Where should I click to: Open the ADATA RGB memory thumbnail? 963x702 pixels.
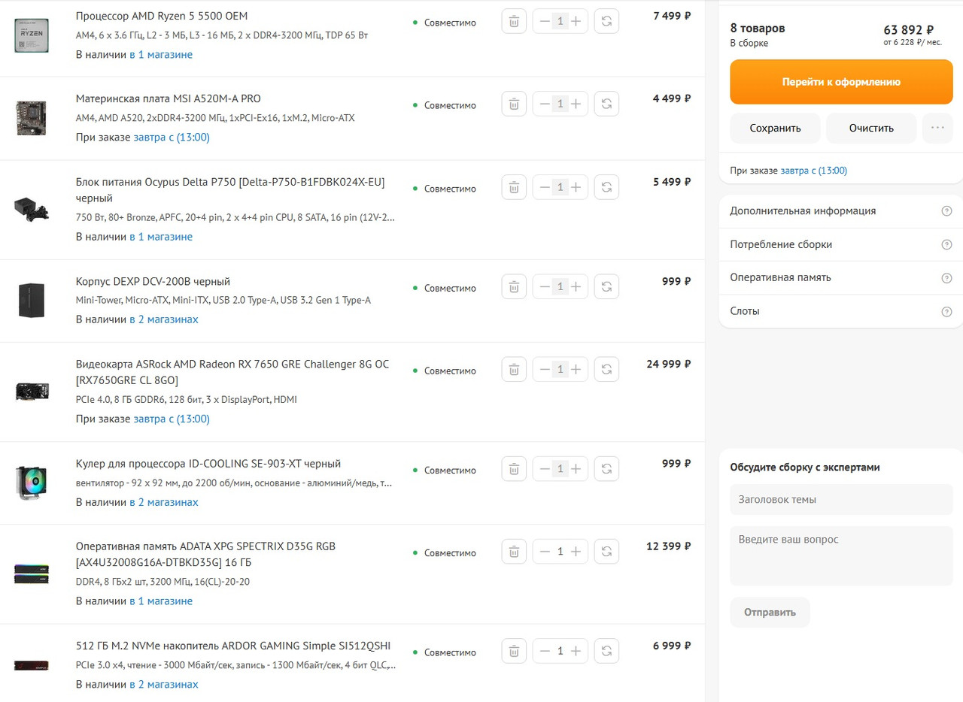point(32,573)
